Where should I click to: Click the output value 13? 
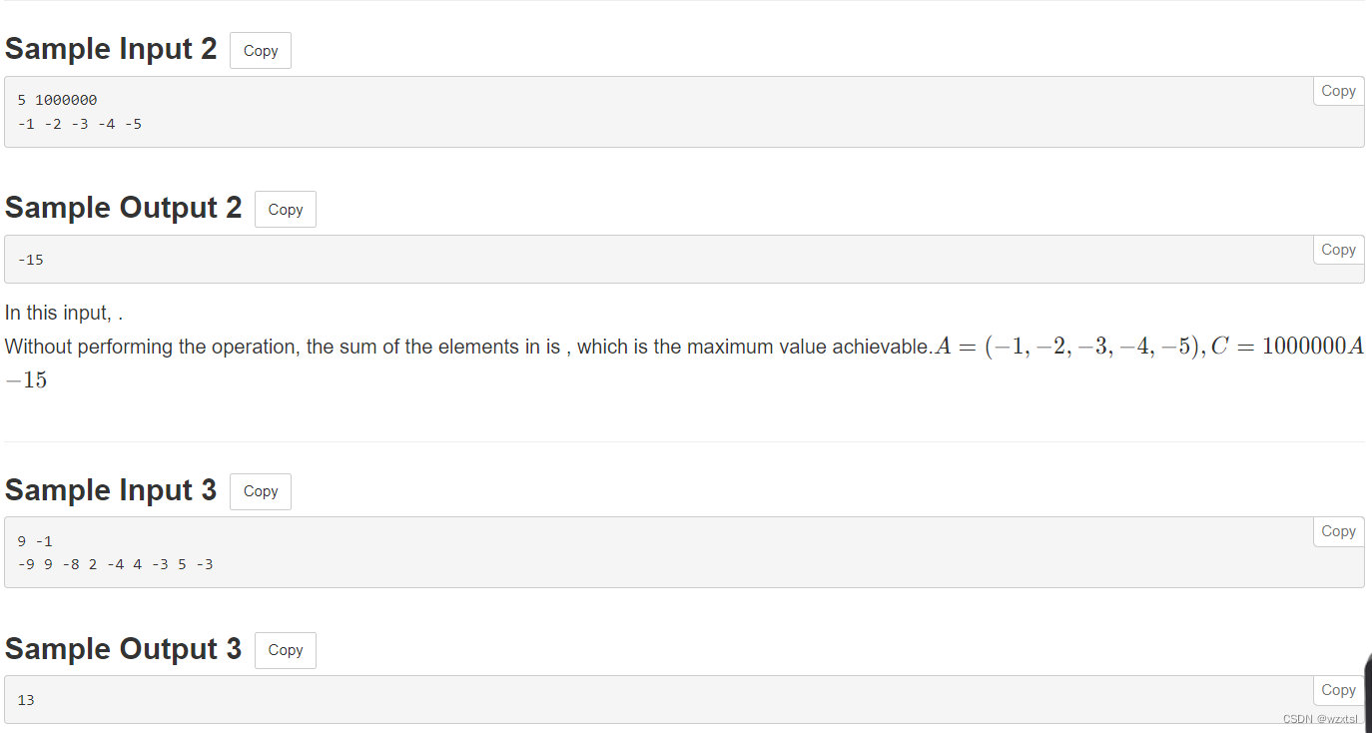click(x=26, y=700)
